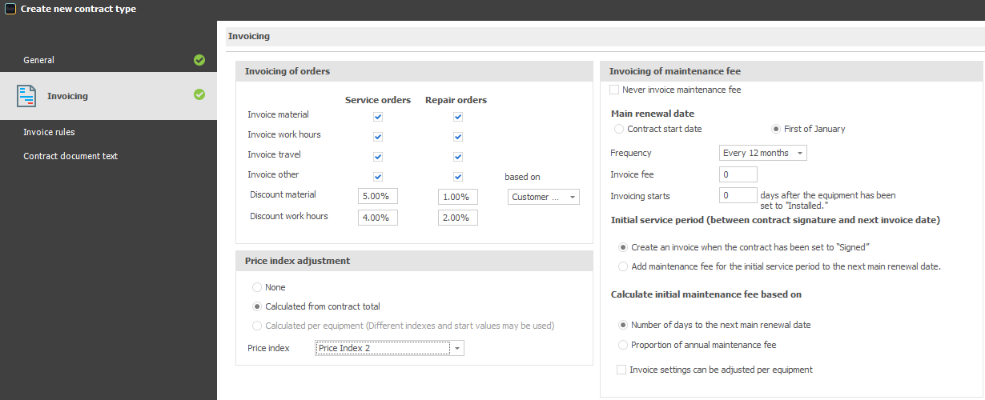The height and width of the screenshot is (400, 985).
Task: Click the Invoicing starts days field
Action: [738, 195]
